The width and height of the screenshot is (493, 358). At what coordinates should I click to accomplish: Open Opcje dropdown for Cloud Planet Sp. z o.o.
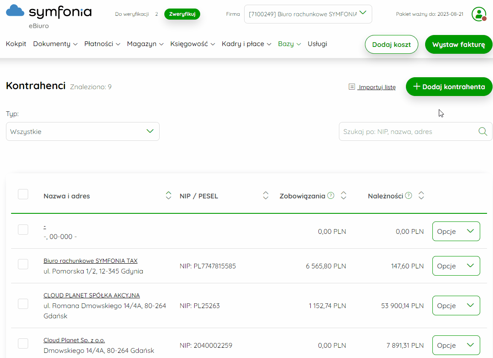(x=456, y=345)
